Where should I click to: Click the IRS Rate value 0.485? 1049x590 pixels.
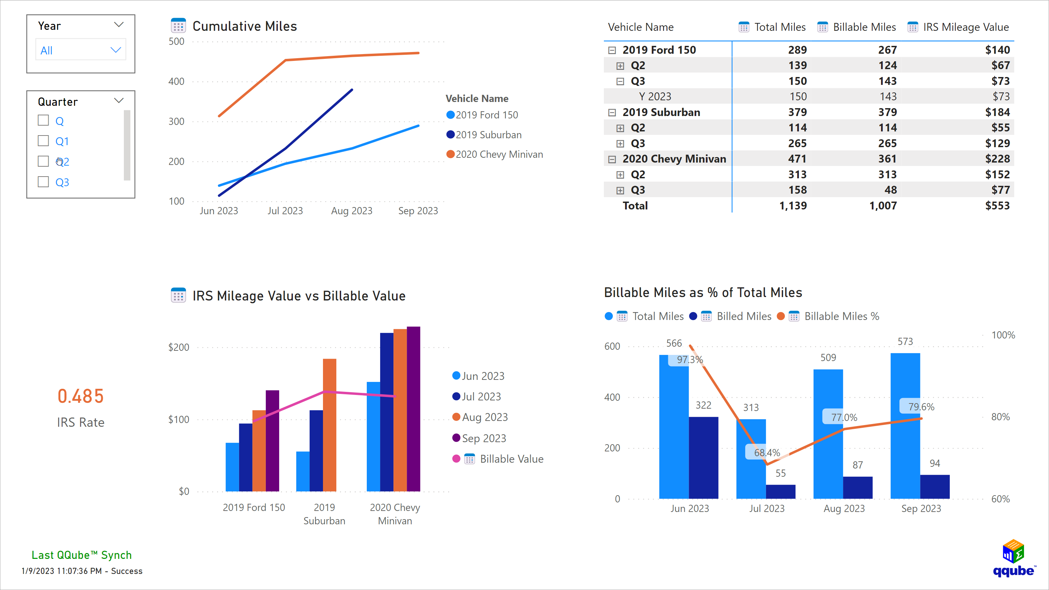pos(81,396)
